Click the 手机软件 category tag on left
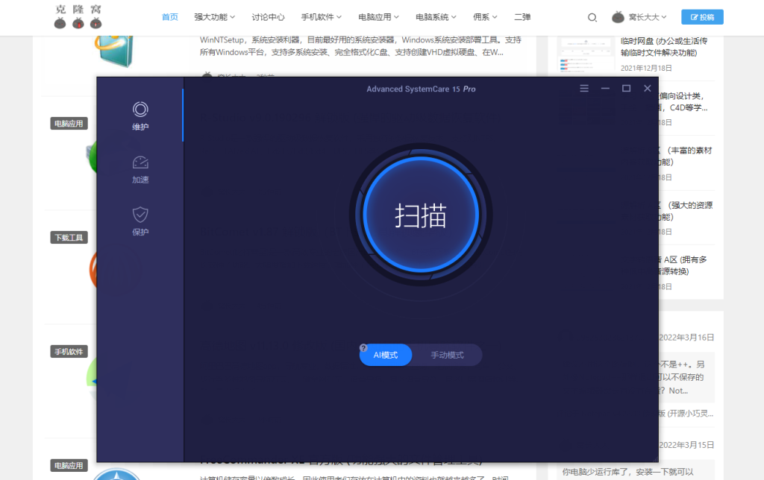 pyautogui.click(x=69, y=352)
